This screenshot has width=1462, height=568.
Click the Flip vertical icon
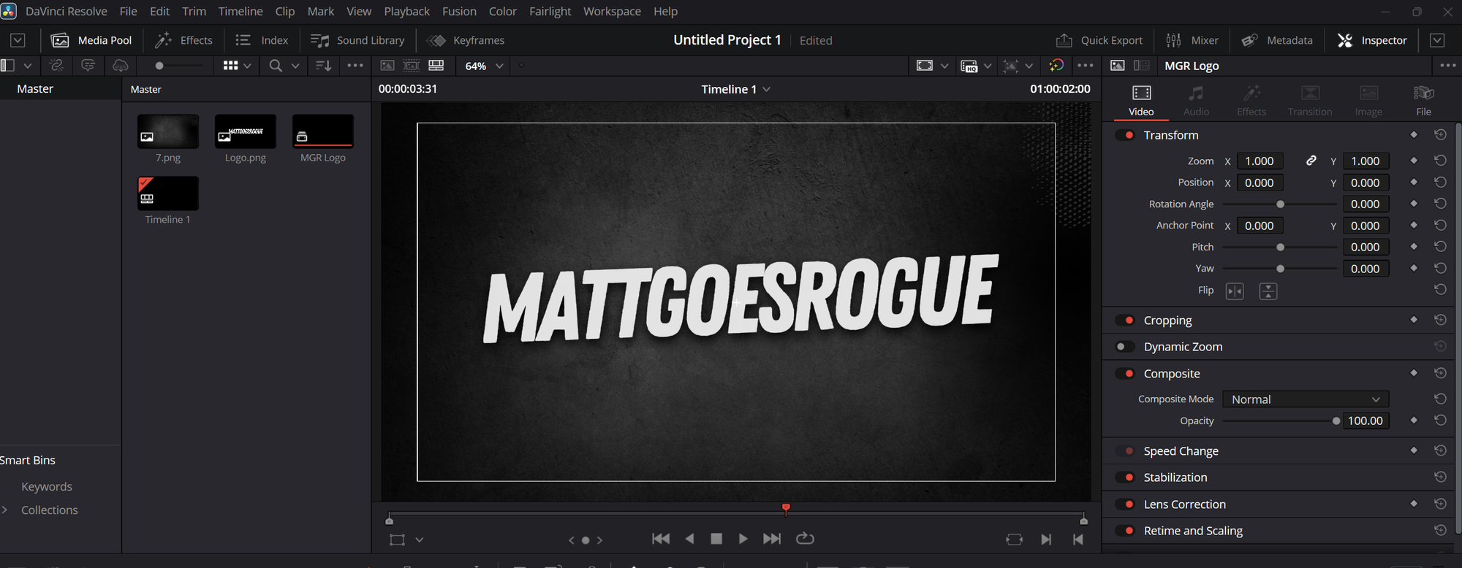click(x=1268, y=291)
